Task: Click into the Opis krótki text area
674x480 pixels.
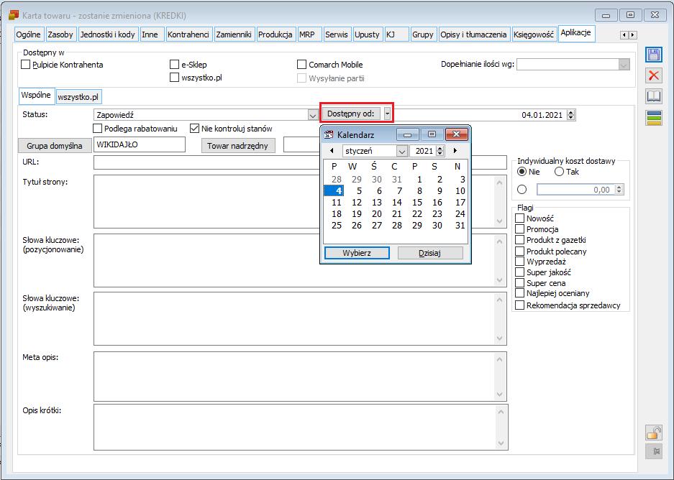Action: 301,428
